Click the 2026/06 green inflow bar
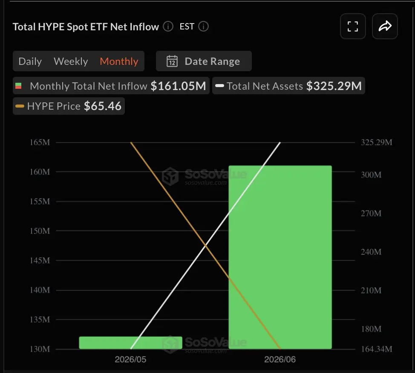The width and height of the screenshot is (415, 373). click(280, 257)
